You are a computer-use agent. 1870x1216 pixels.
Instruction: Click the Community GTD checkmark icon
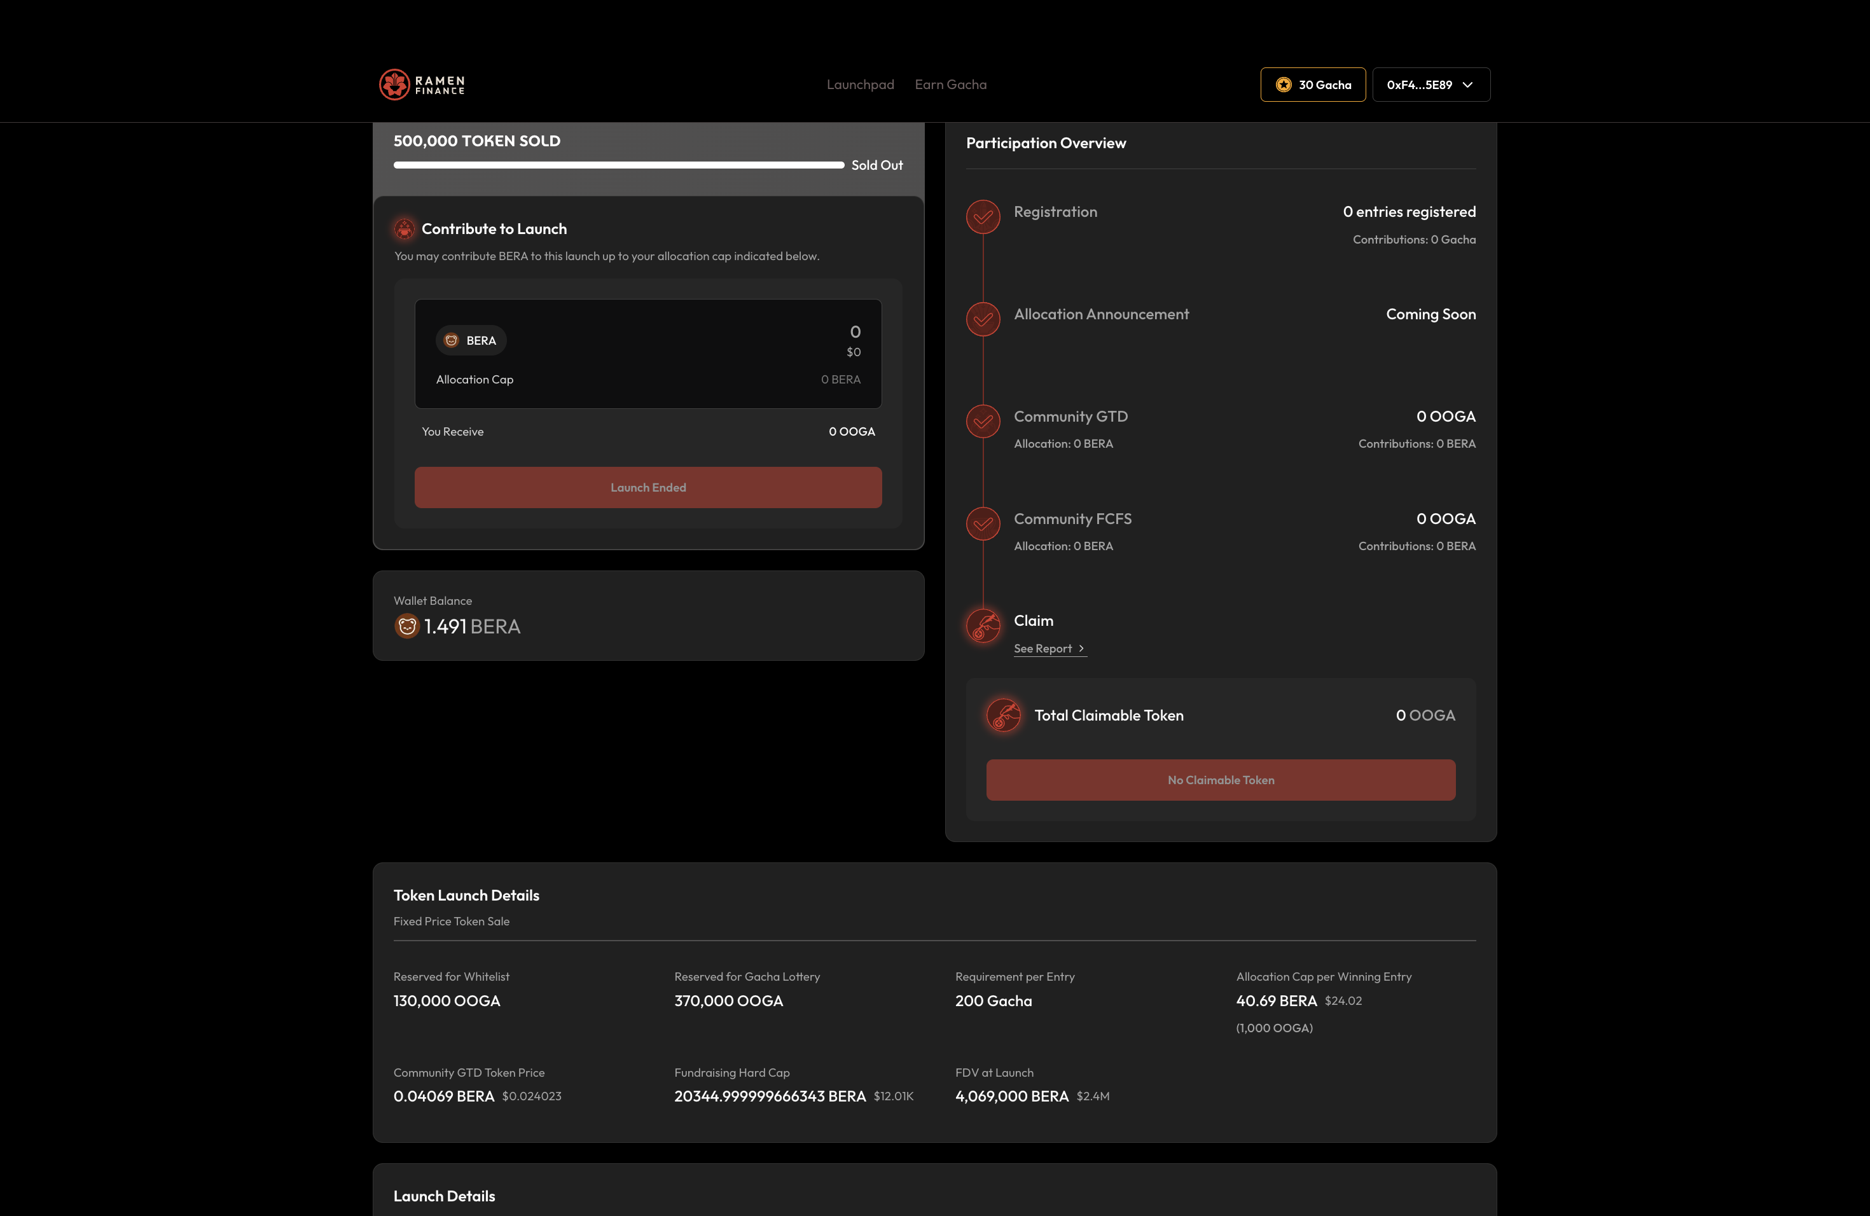[983, 422]
